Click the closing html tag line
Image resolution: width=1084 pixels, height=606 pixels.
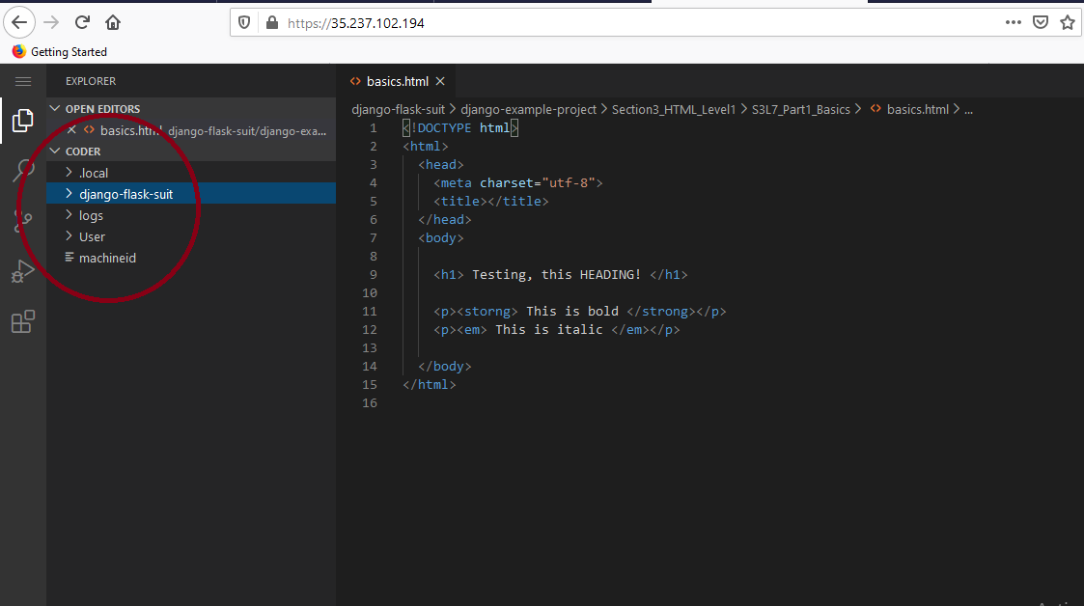(430, 384)
